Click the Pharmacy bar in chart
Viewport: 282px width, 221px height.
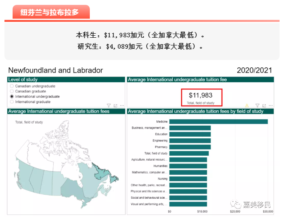[190, 147]
